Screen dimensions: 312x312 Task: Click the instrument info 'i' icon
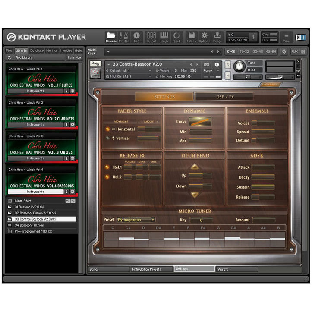point(217,64)
